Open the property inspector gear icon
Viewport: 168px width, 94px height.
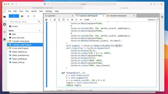click(162, 17)
